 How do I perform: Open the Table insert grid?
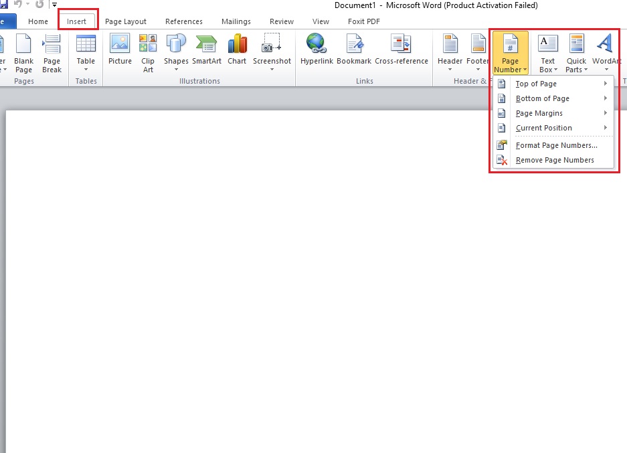coord(86,54)
